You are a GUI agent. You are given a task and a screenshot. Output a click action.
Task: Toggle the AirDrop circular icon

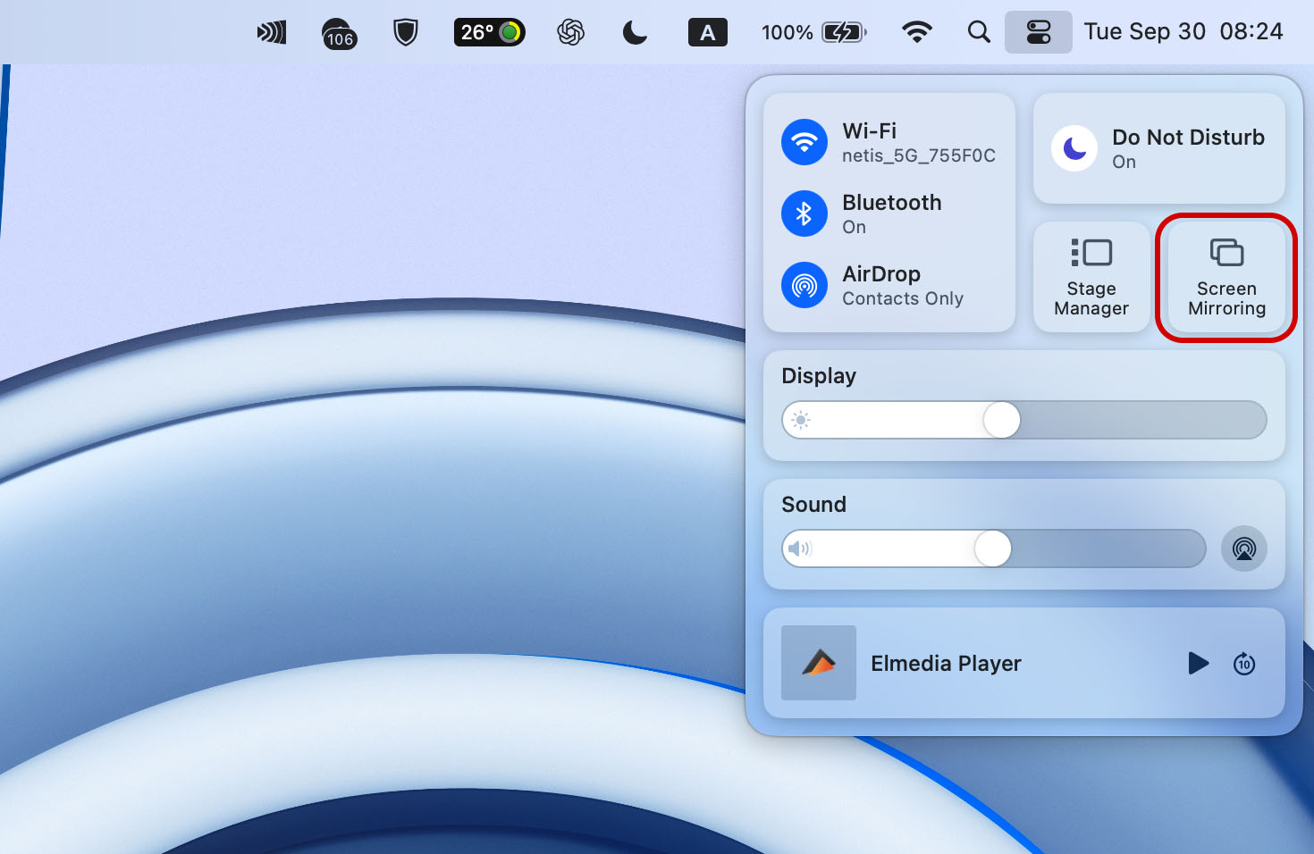pyautogui.click(x=804, y=285)
